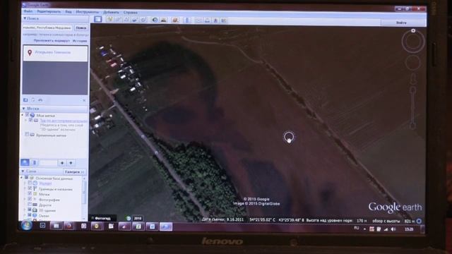The image size is (452, 254).
Task: Open the Справка menu
Action: click(x=130, y=13)
